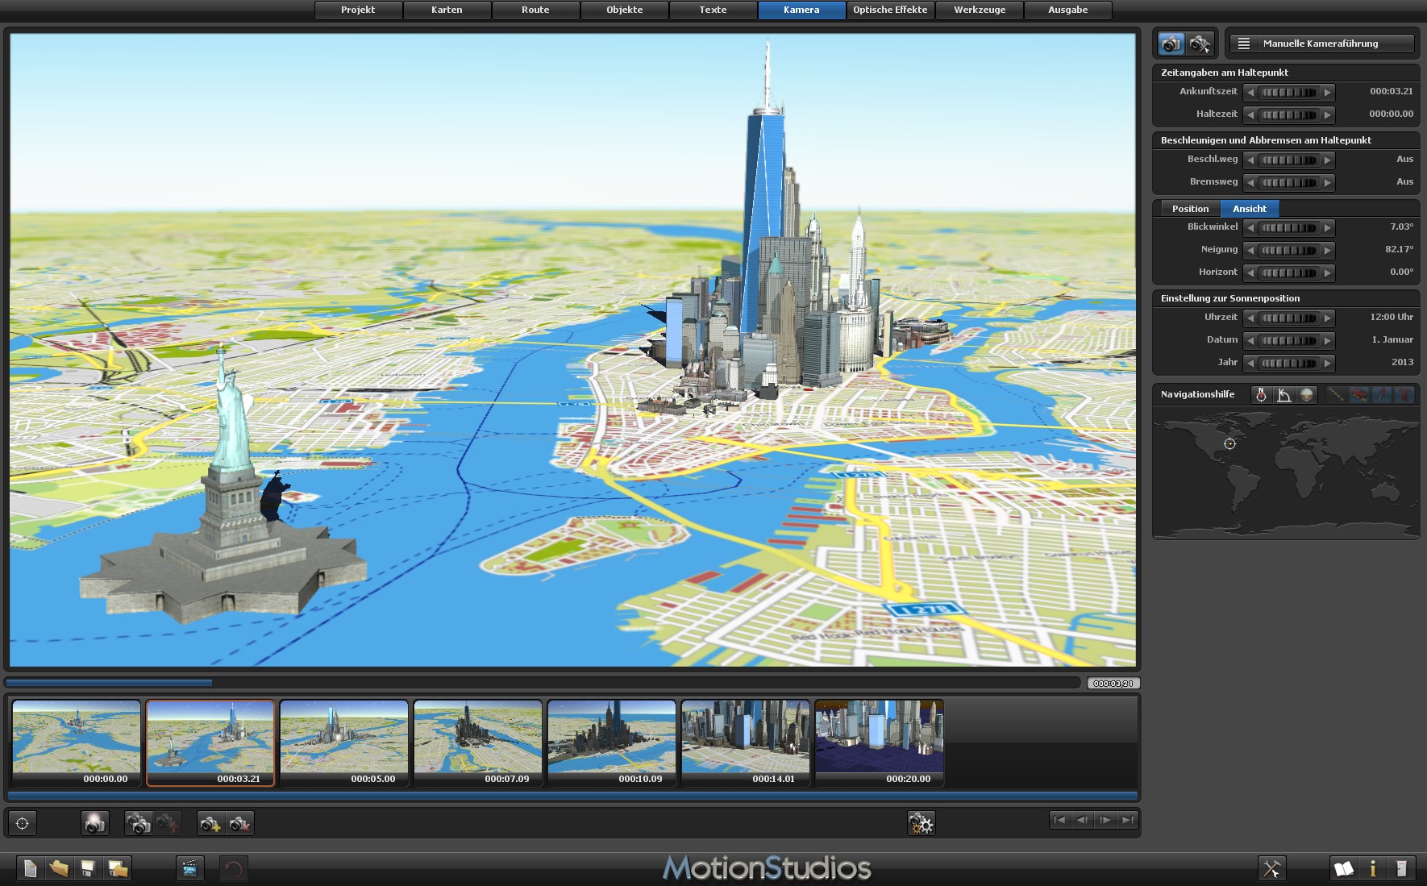Toggle the angle navigation aid
The image size is (1427, 886).
1284,394
